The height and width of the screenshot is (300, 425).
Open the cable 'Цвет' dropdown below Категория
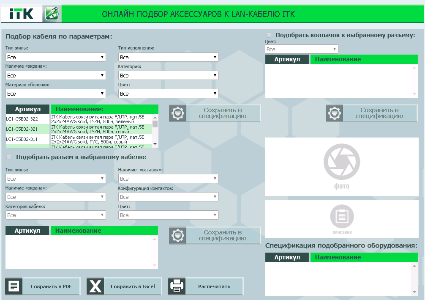168,94
